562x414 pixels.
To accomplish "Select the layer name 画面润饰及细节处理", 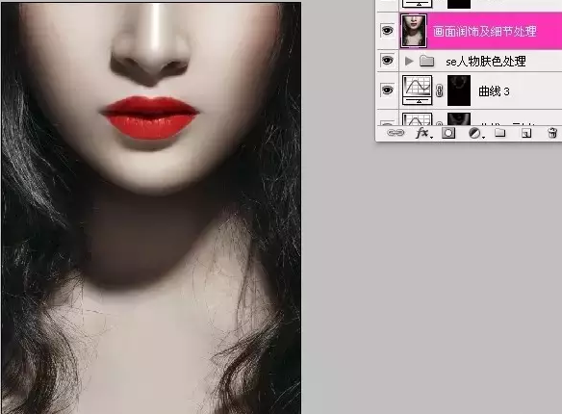I will click(485, 32).
